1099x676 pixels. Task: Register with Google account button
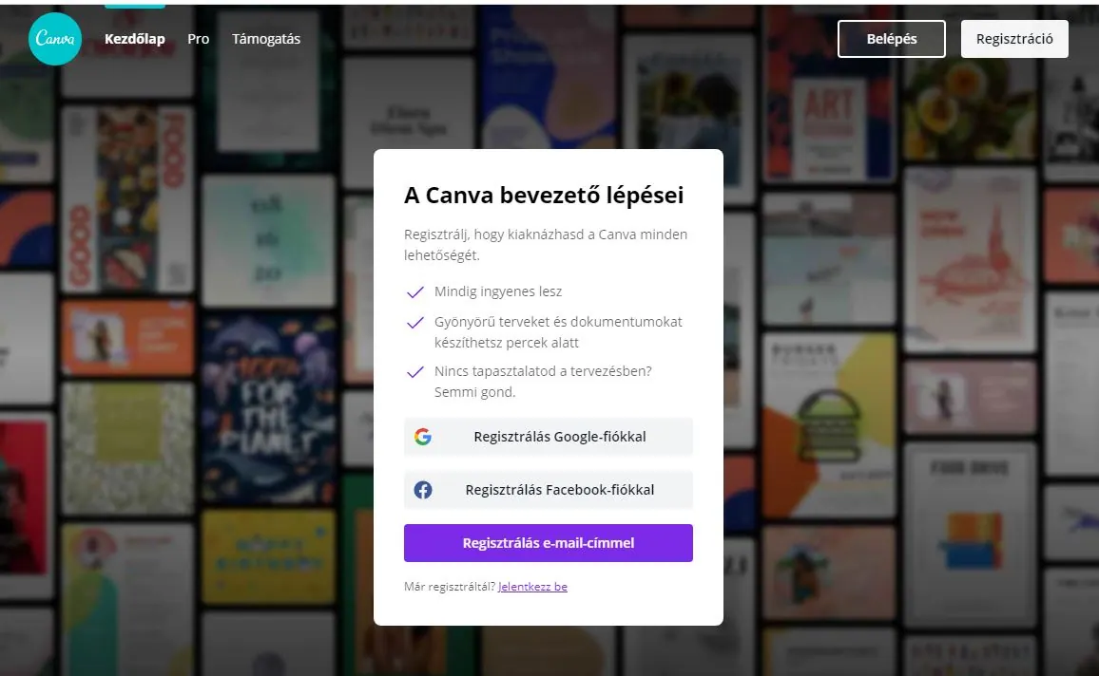click(549, 437)
